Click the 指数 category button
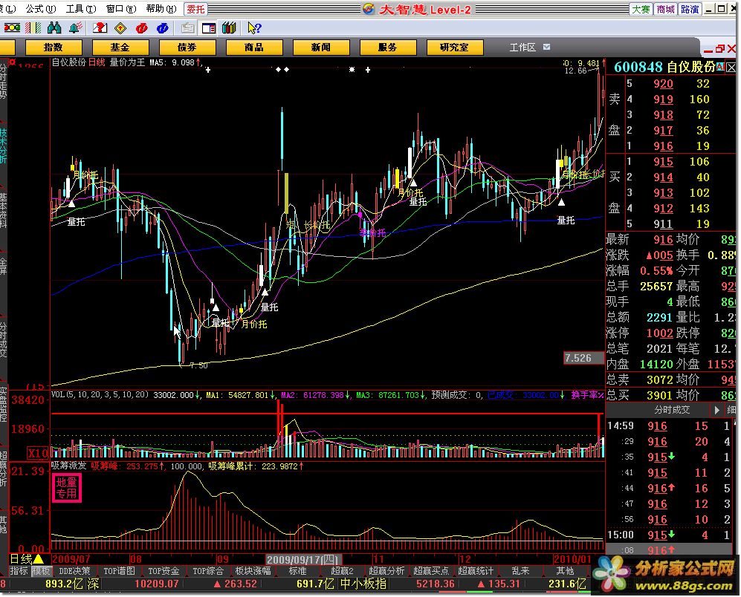 [x=54, y=47]
